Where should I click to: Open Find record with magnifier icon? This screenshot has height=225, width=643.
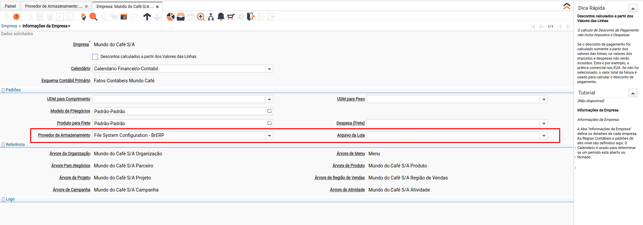[94, 17]
